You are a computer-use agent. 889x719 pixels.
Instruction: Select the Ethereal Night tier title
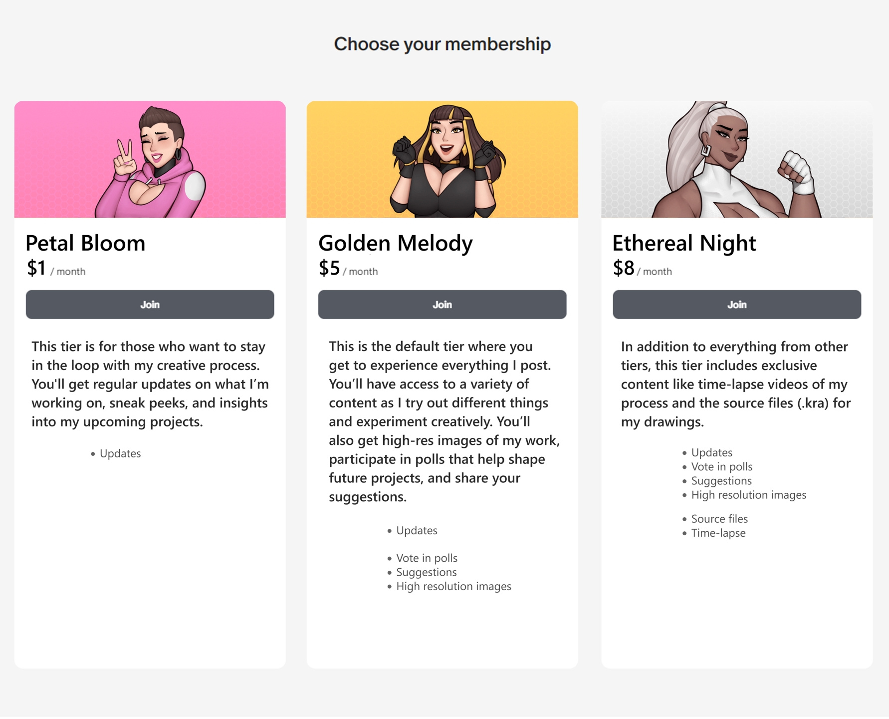click(x=684, y=243)
